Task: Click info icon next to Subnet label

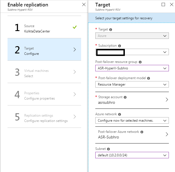Action: [108, 149]
